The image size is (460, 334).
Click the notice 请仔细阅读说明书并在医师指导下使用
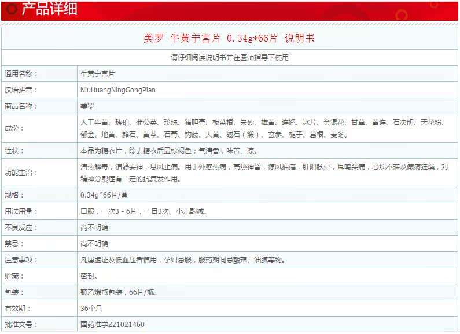click(x=230, y=57)
